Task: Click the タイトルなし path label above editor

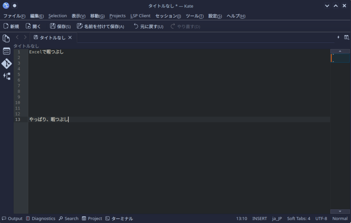Action: coord(26,46)
